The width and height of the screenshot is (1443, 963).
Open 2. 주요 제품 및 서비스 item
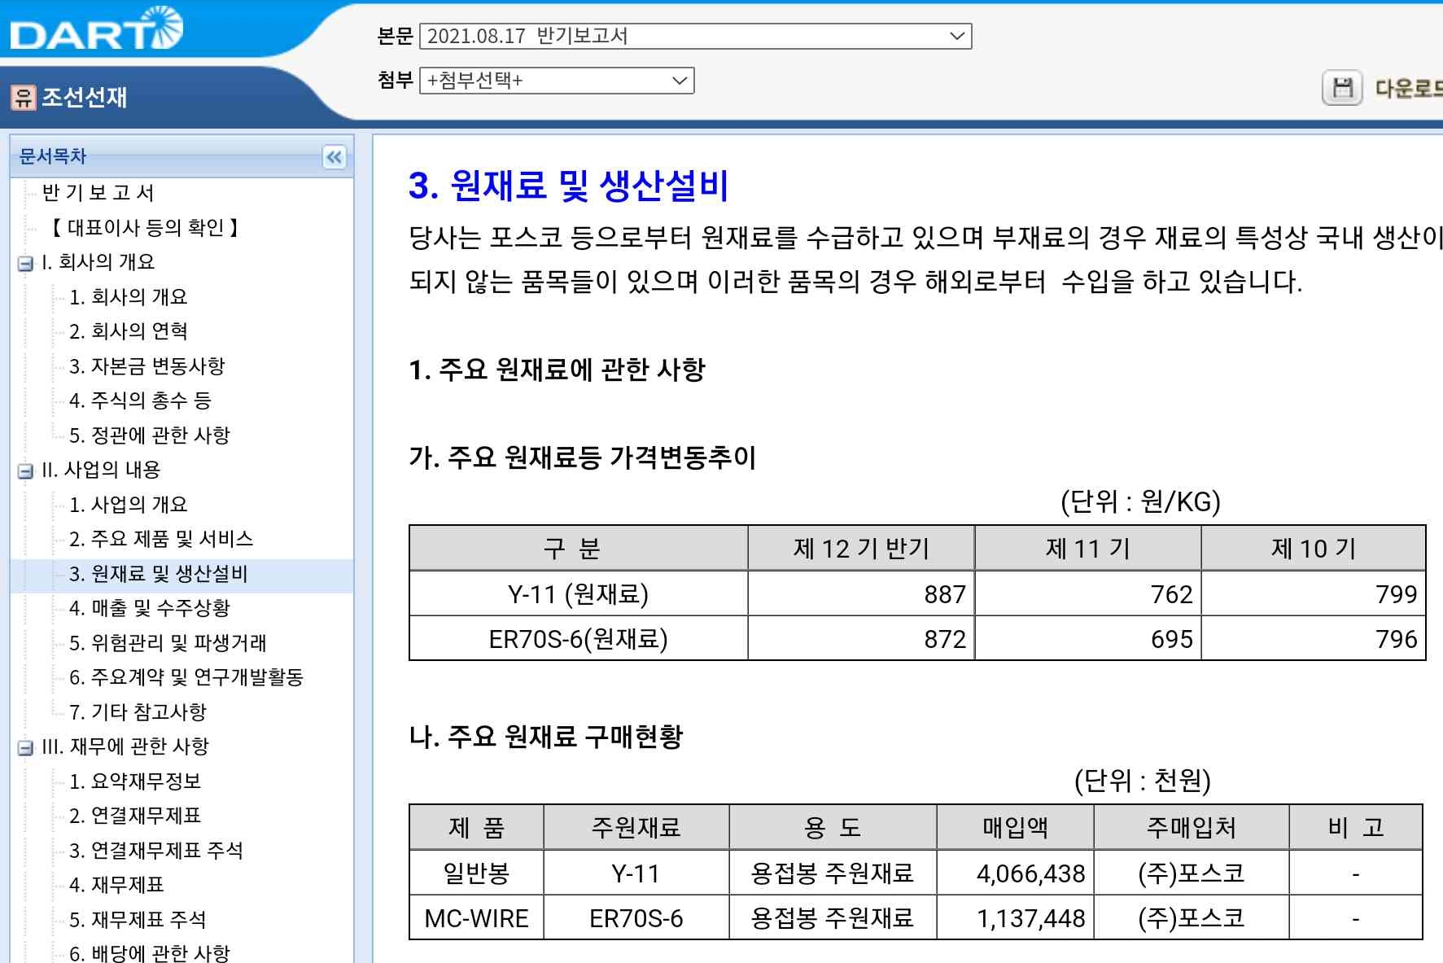(x=161, y=539)
